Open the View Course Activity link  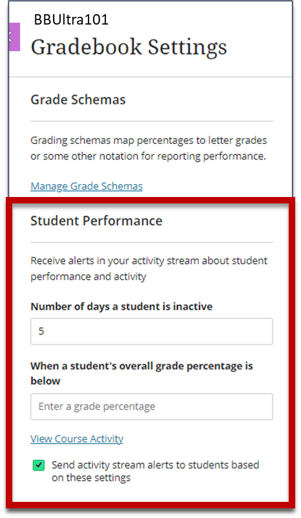click(x=77, y=439)
